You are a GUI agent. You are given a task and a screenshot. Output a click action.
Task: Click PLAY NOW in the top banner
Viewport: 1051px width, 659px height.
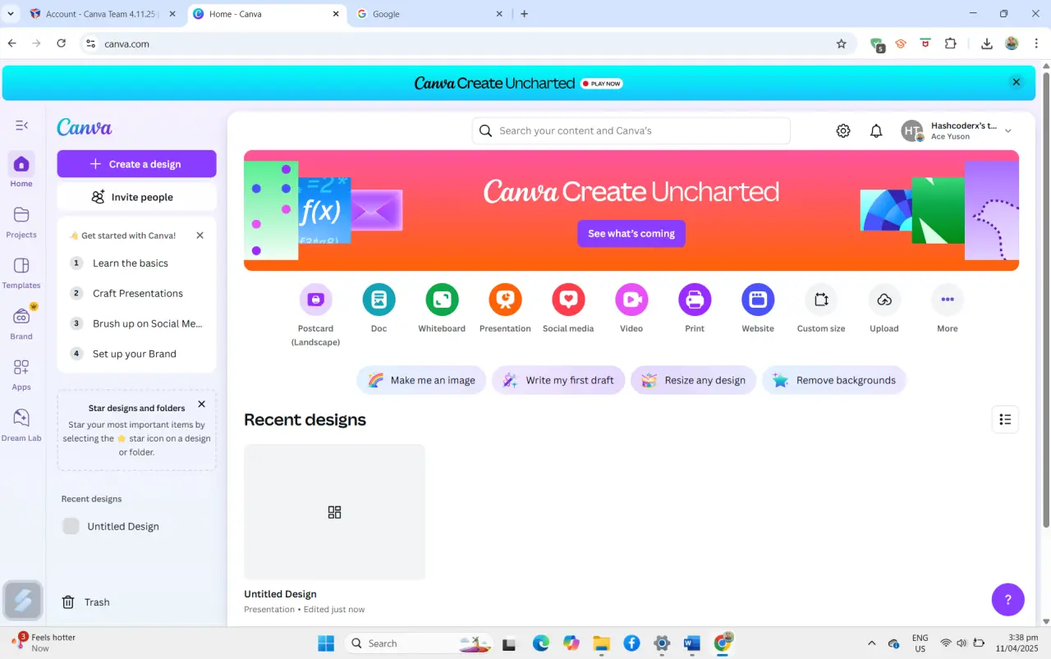[x=602, y=84]
